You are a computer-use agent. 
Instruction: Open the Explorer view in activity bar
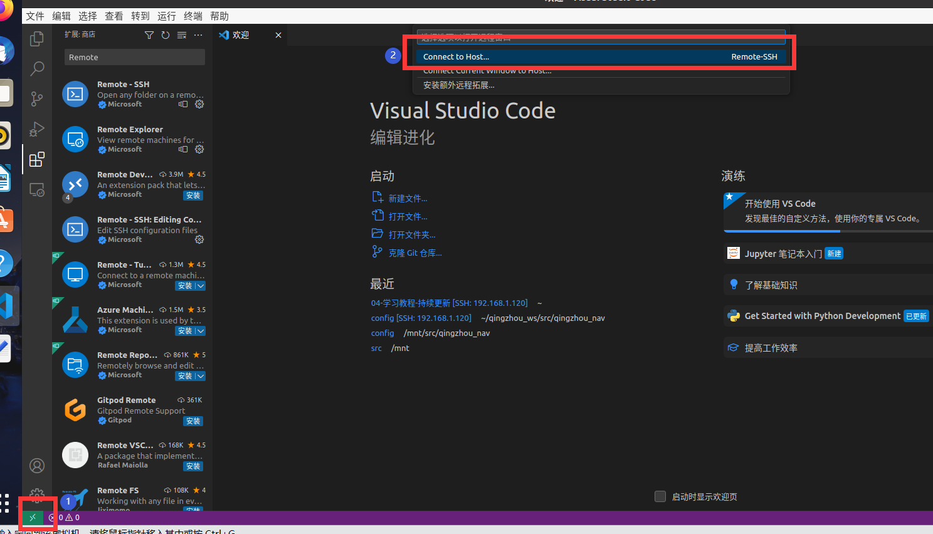click(x=37, y=39)
